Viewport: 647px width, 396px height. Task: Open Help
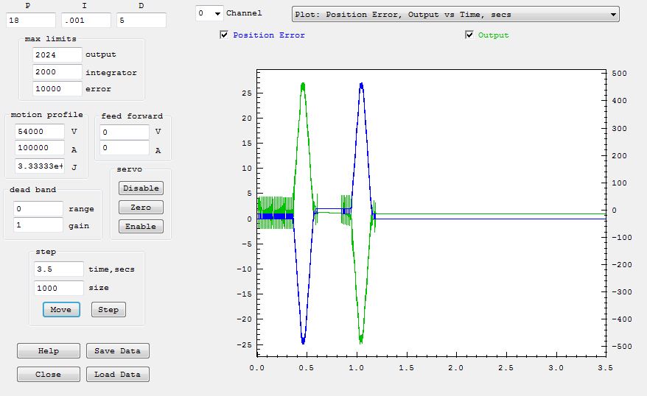49,351
